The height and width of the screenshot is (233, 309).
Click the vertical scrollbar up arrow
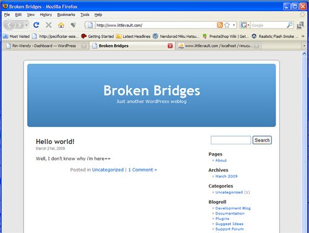pyautogui.click(x=304, y=54)
